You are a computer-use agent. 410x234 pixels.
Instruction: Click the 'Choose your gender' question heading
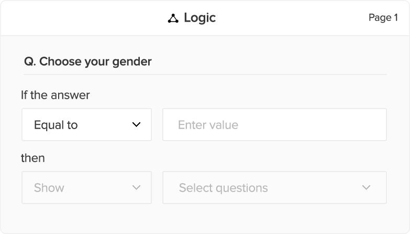(x=95, y=61)
